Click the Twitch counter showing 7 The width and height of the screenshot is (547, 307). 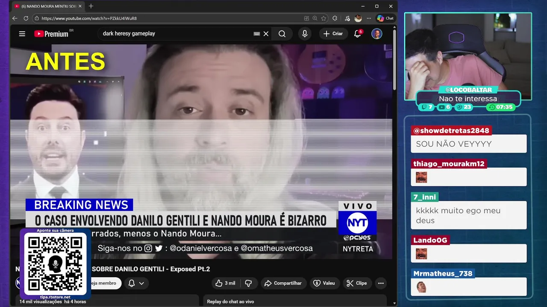(427, 107)
